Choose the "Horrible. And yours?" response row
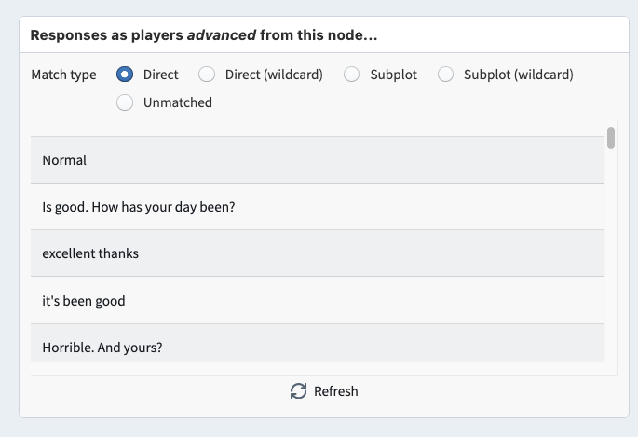This screenshot has width=638, height=437. [x=317, y=348]
